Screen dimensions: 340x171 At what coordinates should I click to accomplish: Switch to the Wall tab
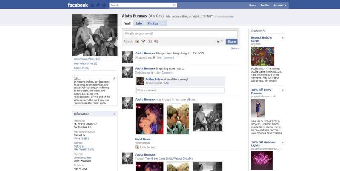[127, 23]
